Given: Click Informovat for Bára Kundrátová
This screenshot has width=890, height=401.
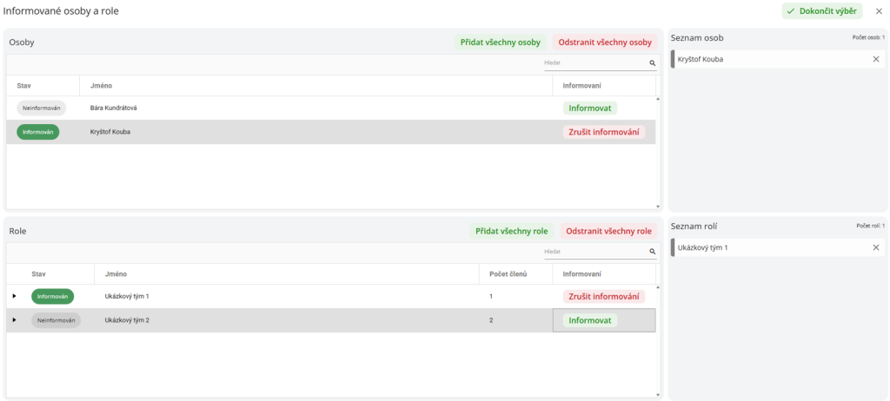Looking at the screenshot, I should point(590,108).
